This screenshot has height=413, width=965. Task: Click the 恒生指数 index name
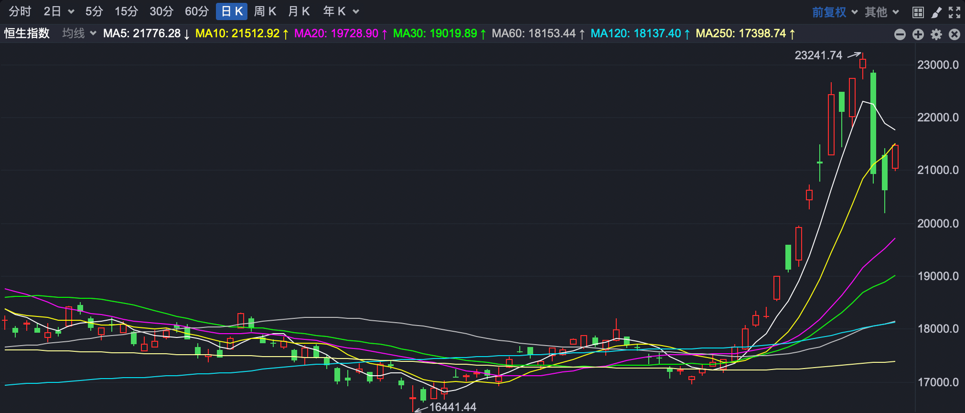pos(27,33)
